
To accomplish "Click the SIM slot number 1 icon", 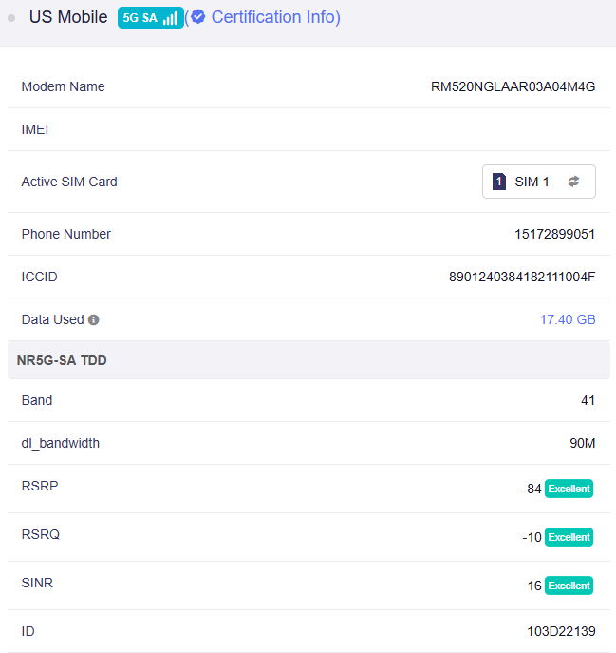I will coord(499,182).
